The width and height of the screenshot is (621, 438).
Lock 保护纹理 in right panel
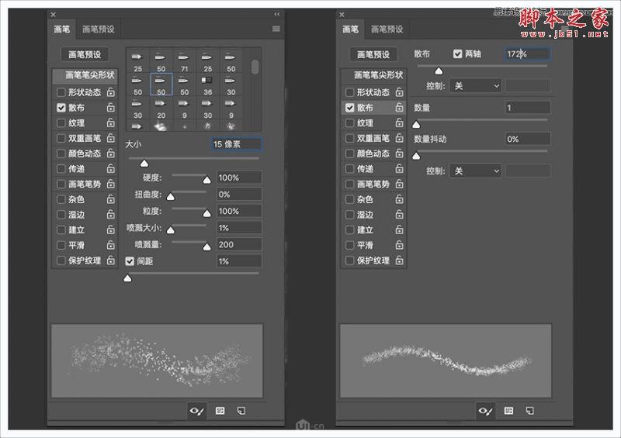coord(400,260)
